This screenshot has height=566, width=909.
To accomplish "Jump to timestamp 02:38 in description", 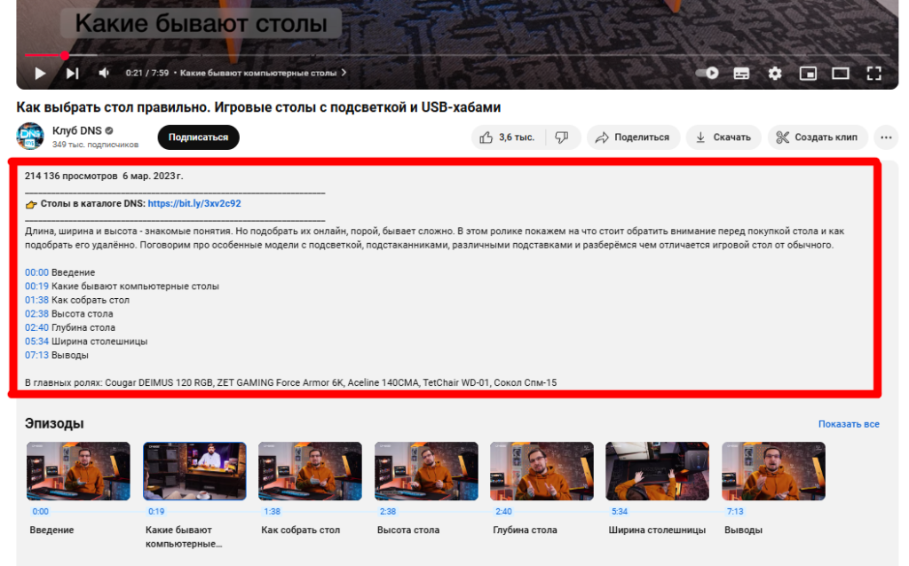I will click(x=36, y=313).
